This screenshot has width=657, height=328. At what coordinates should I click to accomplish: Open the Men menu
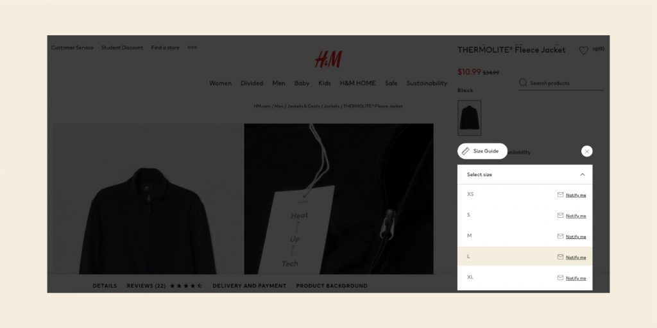tap(278, 83)
